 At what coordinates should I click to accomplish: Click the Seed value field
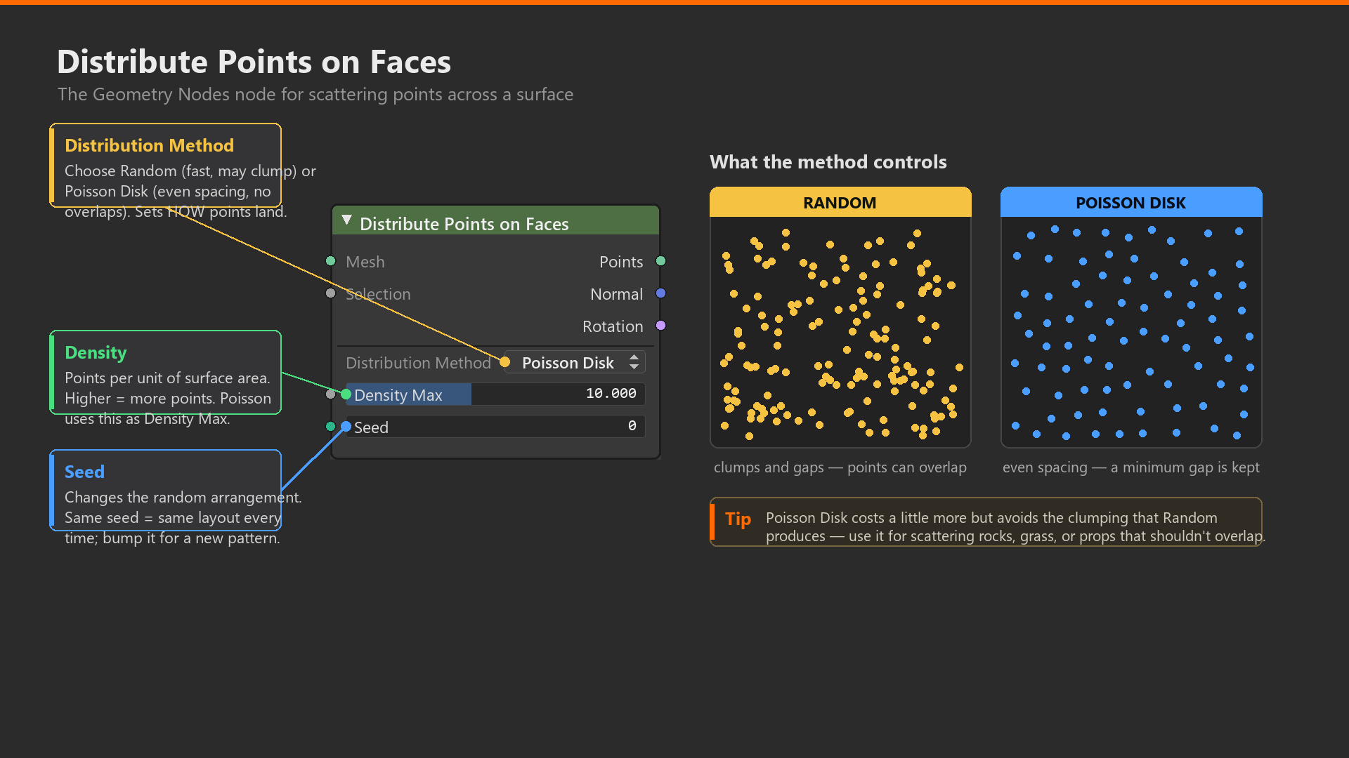pos(495,427)
